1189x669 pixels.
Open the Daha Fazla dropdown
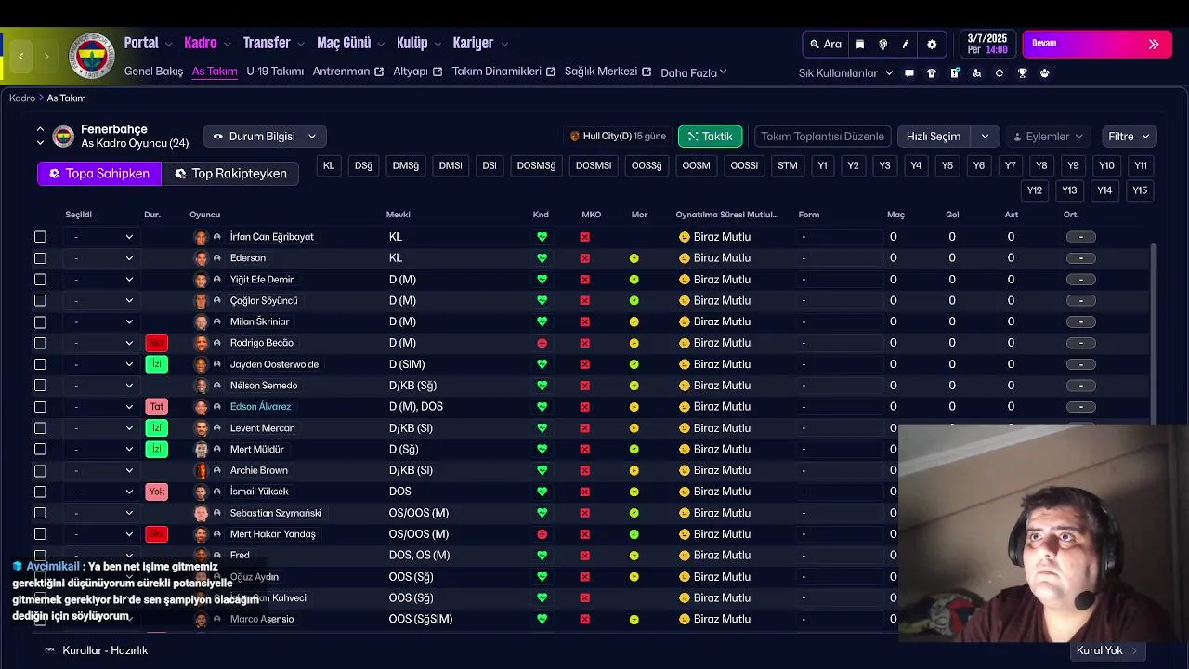[x=694, y=72]
